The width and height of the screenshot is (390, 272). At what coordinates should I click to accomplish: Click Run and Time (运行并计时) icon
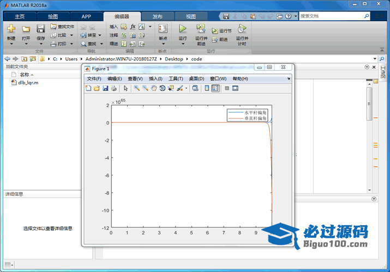(x=242, y=28)
